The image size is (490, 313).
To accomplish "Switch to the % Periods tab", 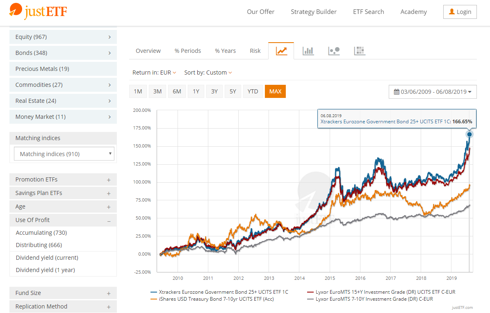I will coord(187,51).
